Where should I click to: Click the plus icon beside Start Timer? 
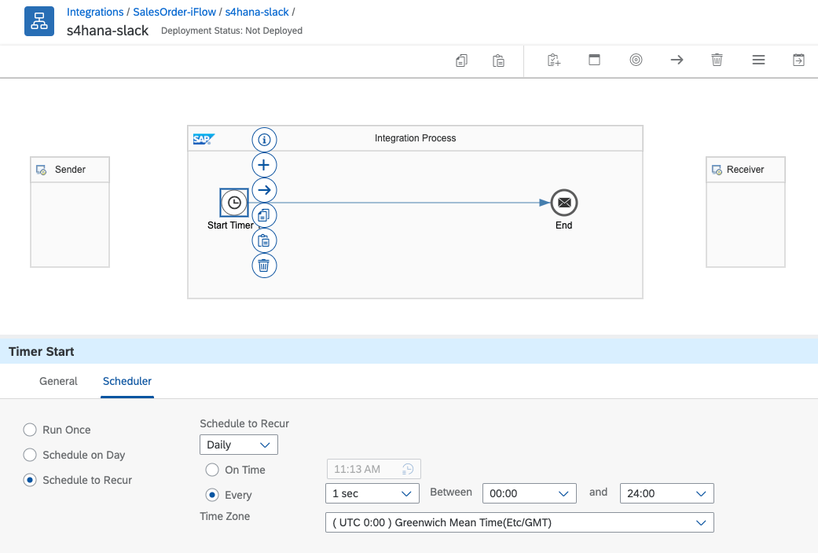tap(264, 165)
